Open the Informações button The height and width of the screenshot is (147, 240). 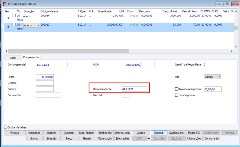[x=194, y=139]
